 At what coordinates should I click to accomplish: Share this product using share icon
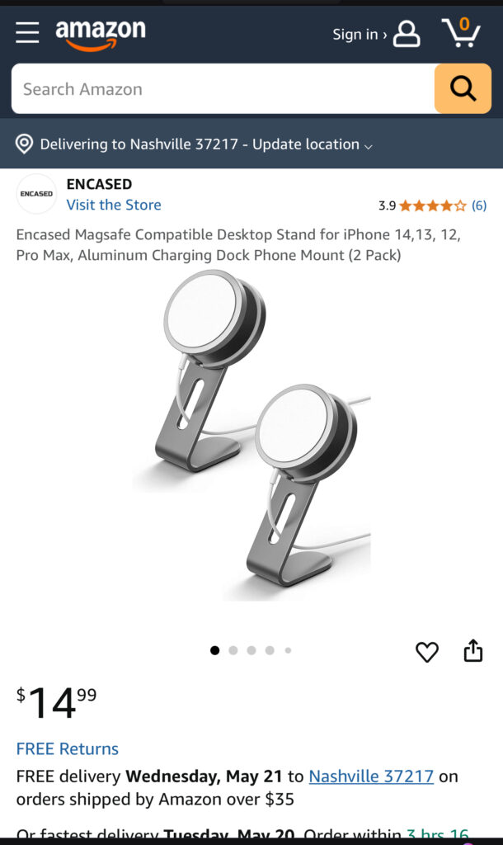coord(472,650)
